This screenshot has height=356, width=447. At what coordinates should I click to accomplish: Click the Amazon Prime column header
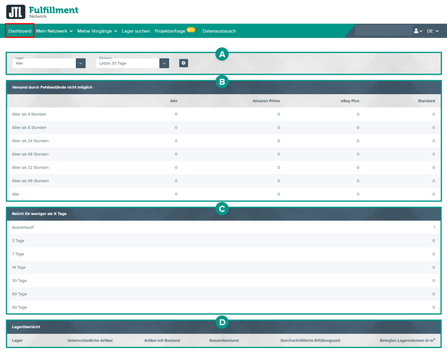(x=266, y=101)
